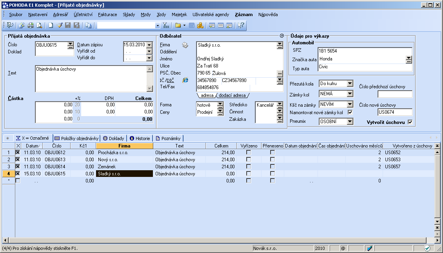Click the asterisk icon left of tabs

7,138
